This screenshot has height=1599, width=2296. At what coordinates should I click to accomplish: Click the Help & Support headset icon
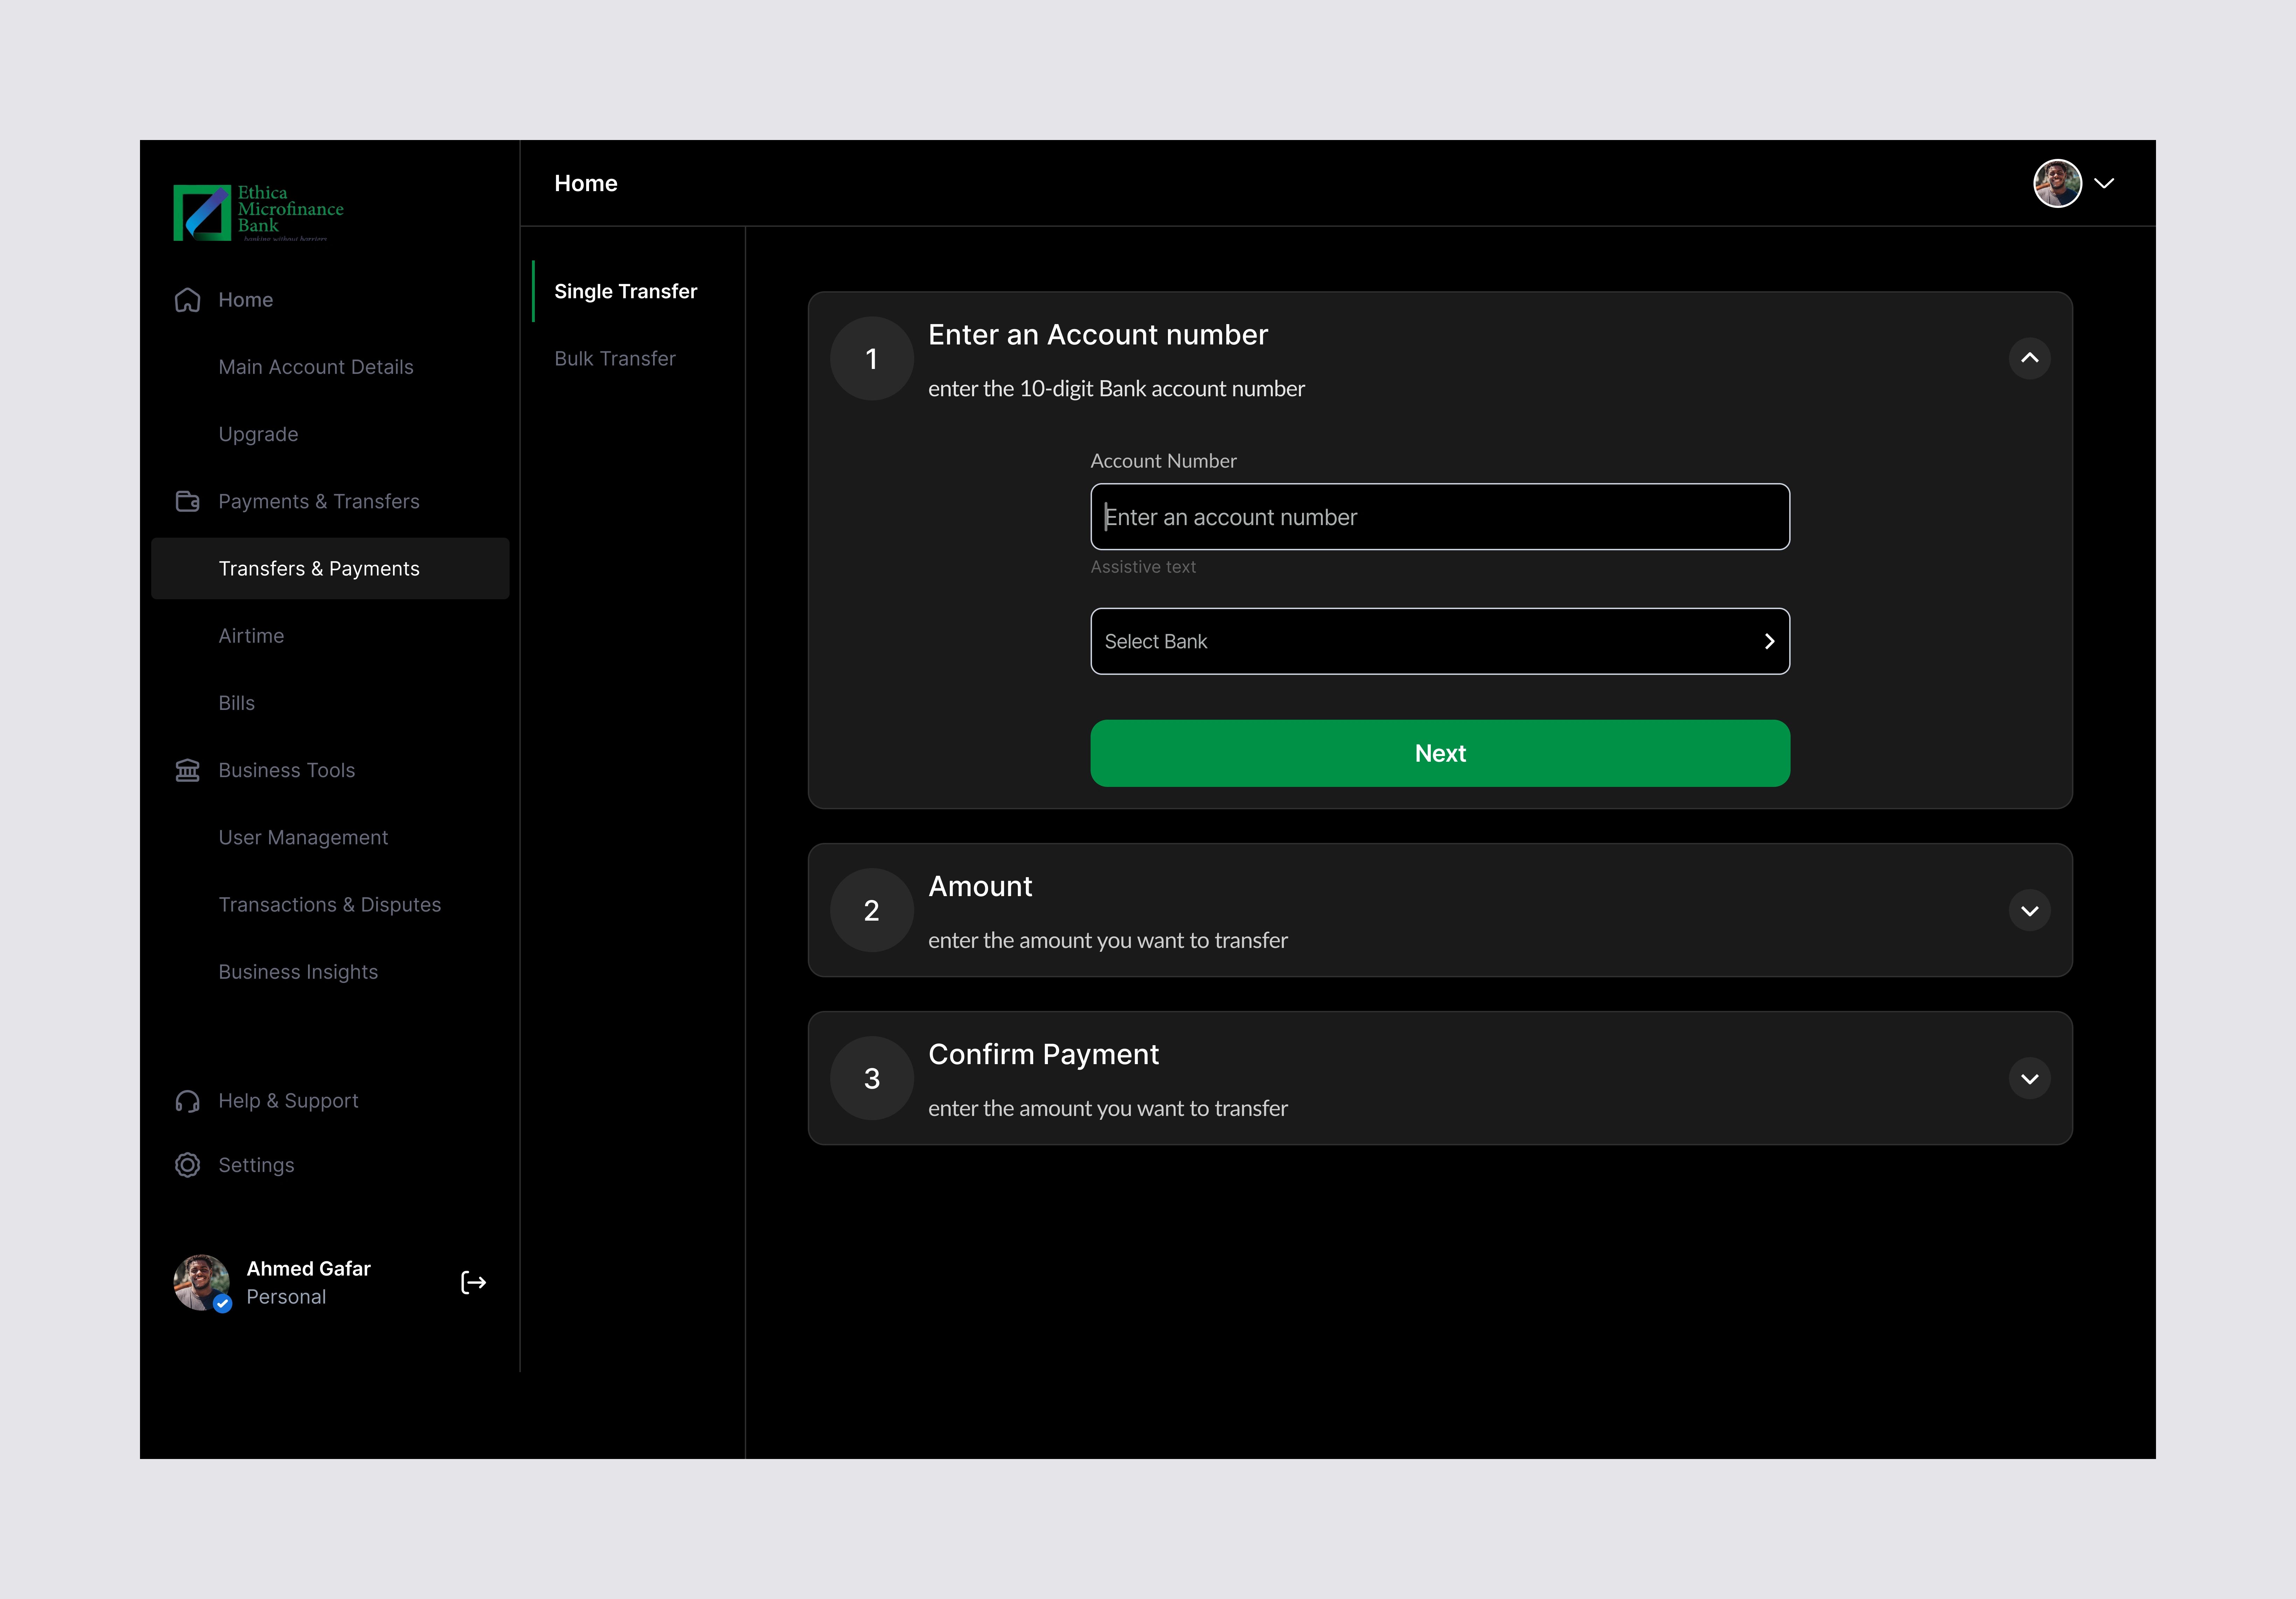[187, 1101]
